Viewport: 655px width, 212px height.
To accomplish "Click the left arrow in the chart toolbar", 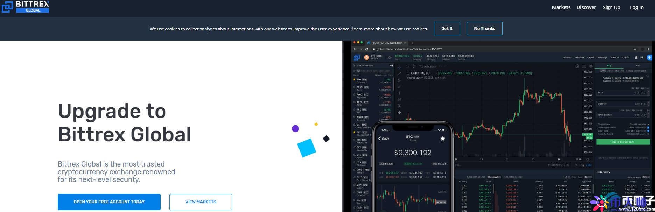I will click(x=399, y=113).
